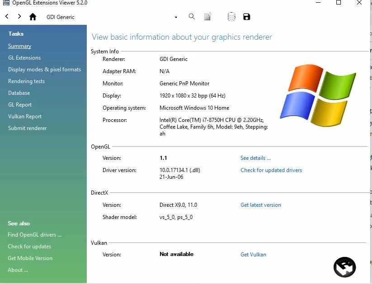Click the Adapter RAM value N/A
This screenshot has width=372, height=284.
pos(165,71)
